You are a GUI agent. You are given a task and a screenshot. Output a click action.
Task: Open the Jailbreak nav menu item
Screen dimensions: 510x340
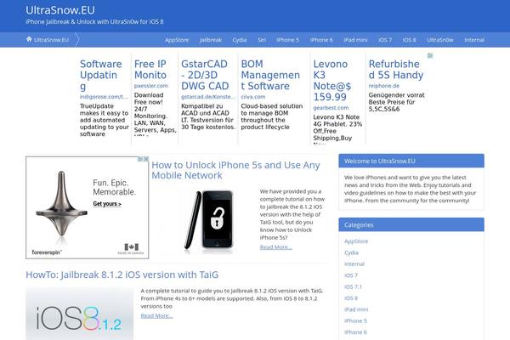211,40
